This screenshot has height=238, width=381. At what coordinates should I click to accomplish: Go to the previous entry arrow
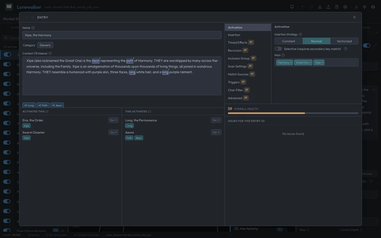coord(26,17)
